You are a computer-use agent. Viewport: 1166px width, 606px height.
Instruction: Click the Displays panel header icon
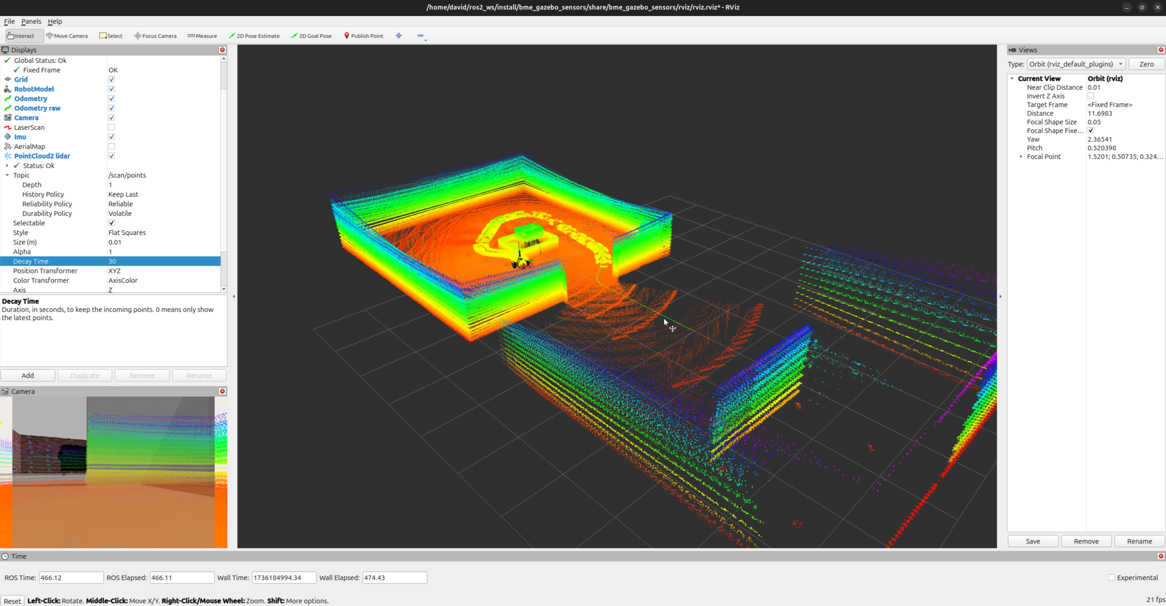5,50
